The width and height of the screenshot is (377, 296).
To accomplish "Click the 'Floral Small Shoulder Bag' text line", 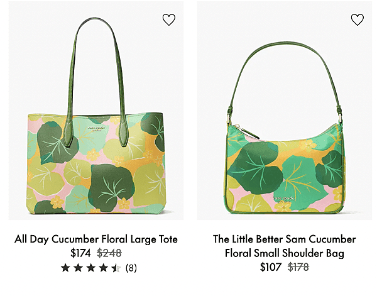I will pyautogui.click(x=285, y=253).
